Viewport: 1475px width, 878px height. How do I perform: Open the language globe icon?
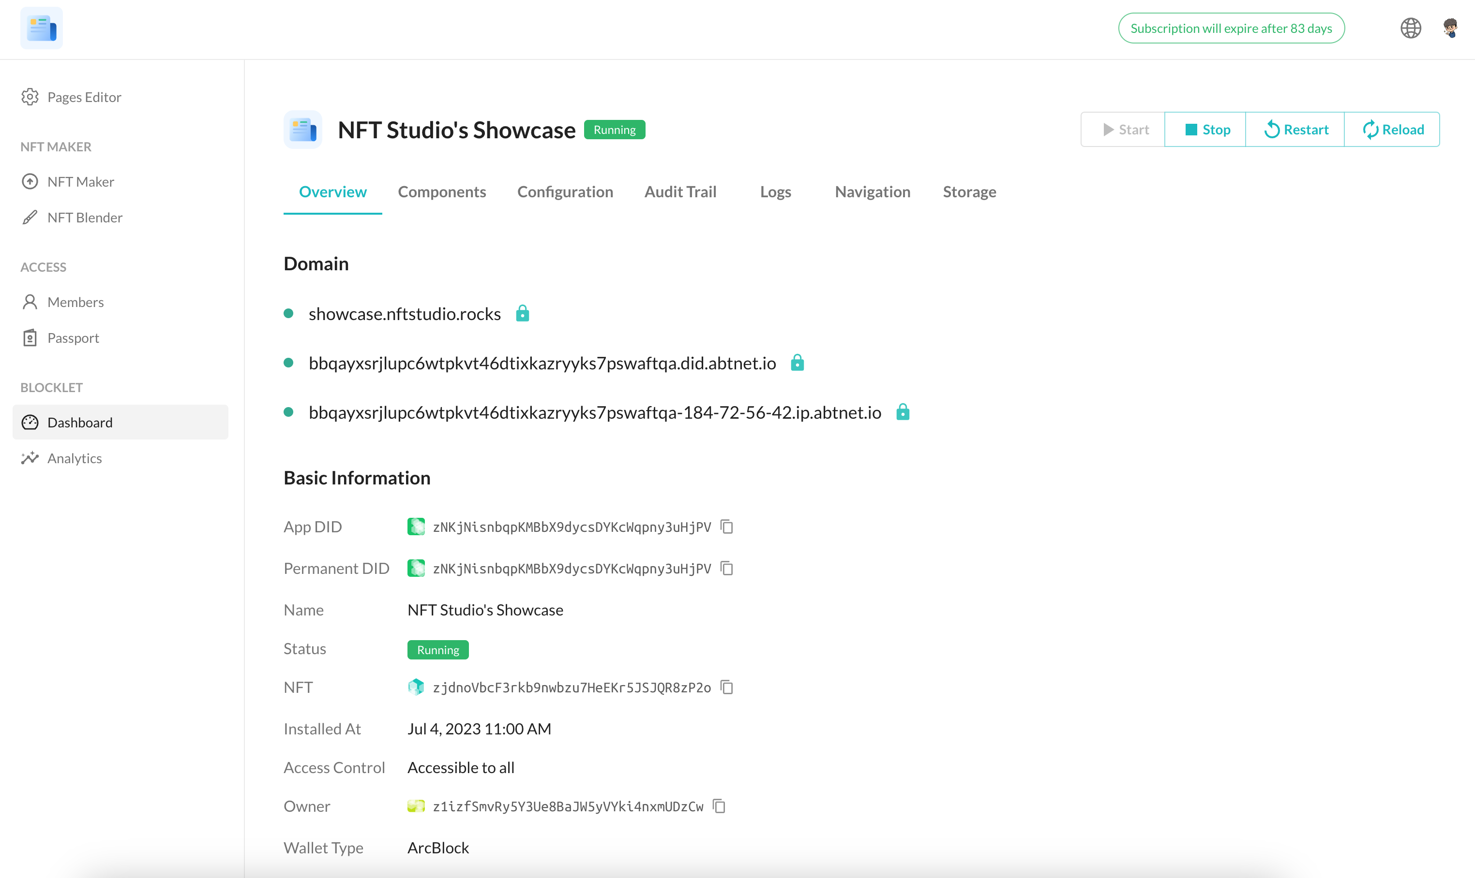pos(1411,28)
